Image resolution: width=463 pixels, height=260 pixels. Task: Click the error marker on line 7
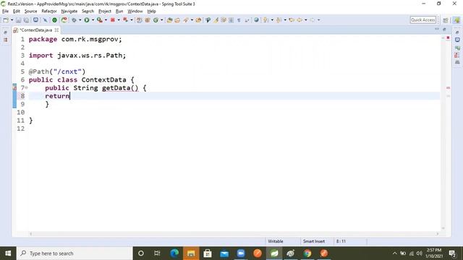(14, 87)
